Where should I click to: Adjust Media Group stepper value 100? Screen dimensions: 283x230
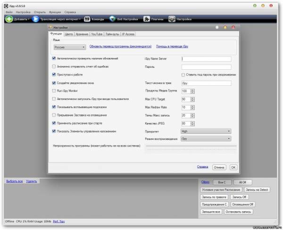[192, 91]
